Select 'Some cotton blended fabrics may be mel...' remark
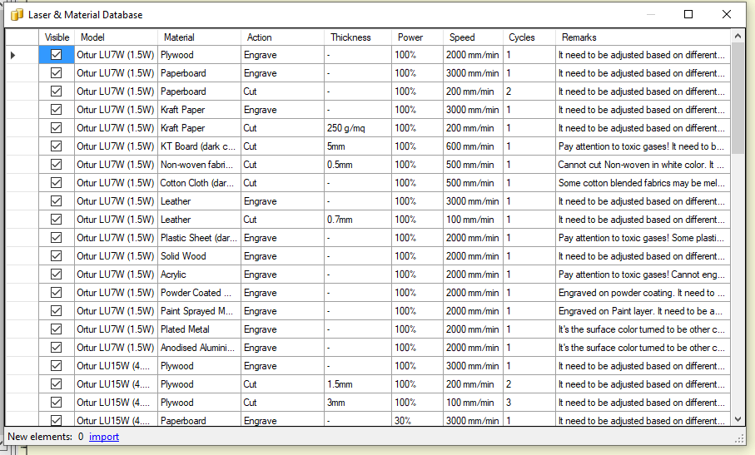The image size is (755, 455). coord(643,183)
